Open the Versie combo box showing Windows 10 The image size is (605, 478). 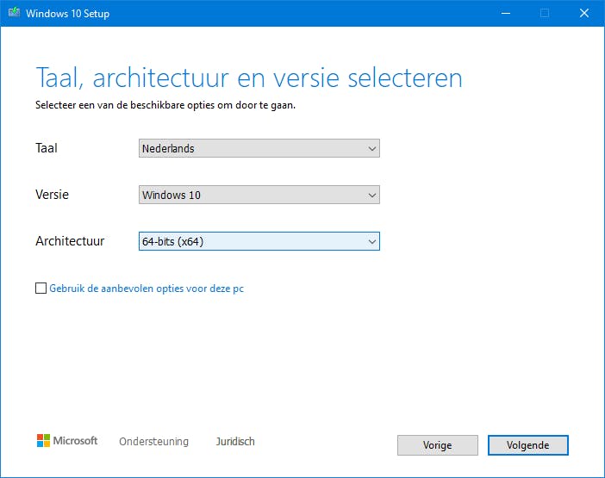[259, 196]
